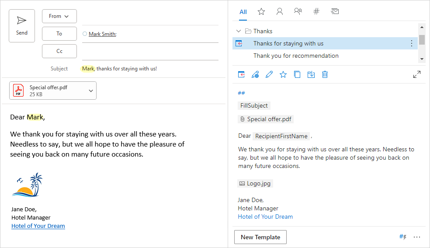Click the New Template button
The height and width of the screenshot is (248, 430).
tap(260, 237)
